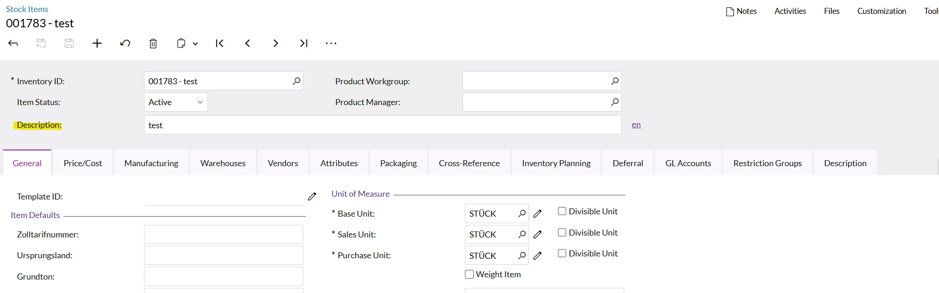
Task: Click the 'en' language link
Action: point(636,125)
